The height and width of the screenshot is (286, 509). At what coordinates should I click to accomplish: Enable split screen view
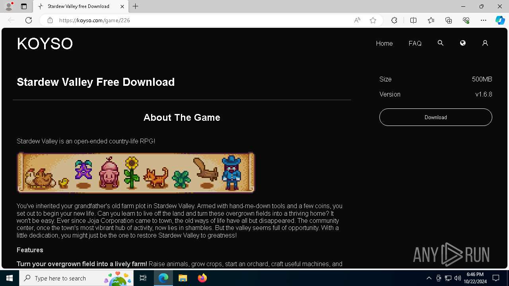[x=413, y=20]
